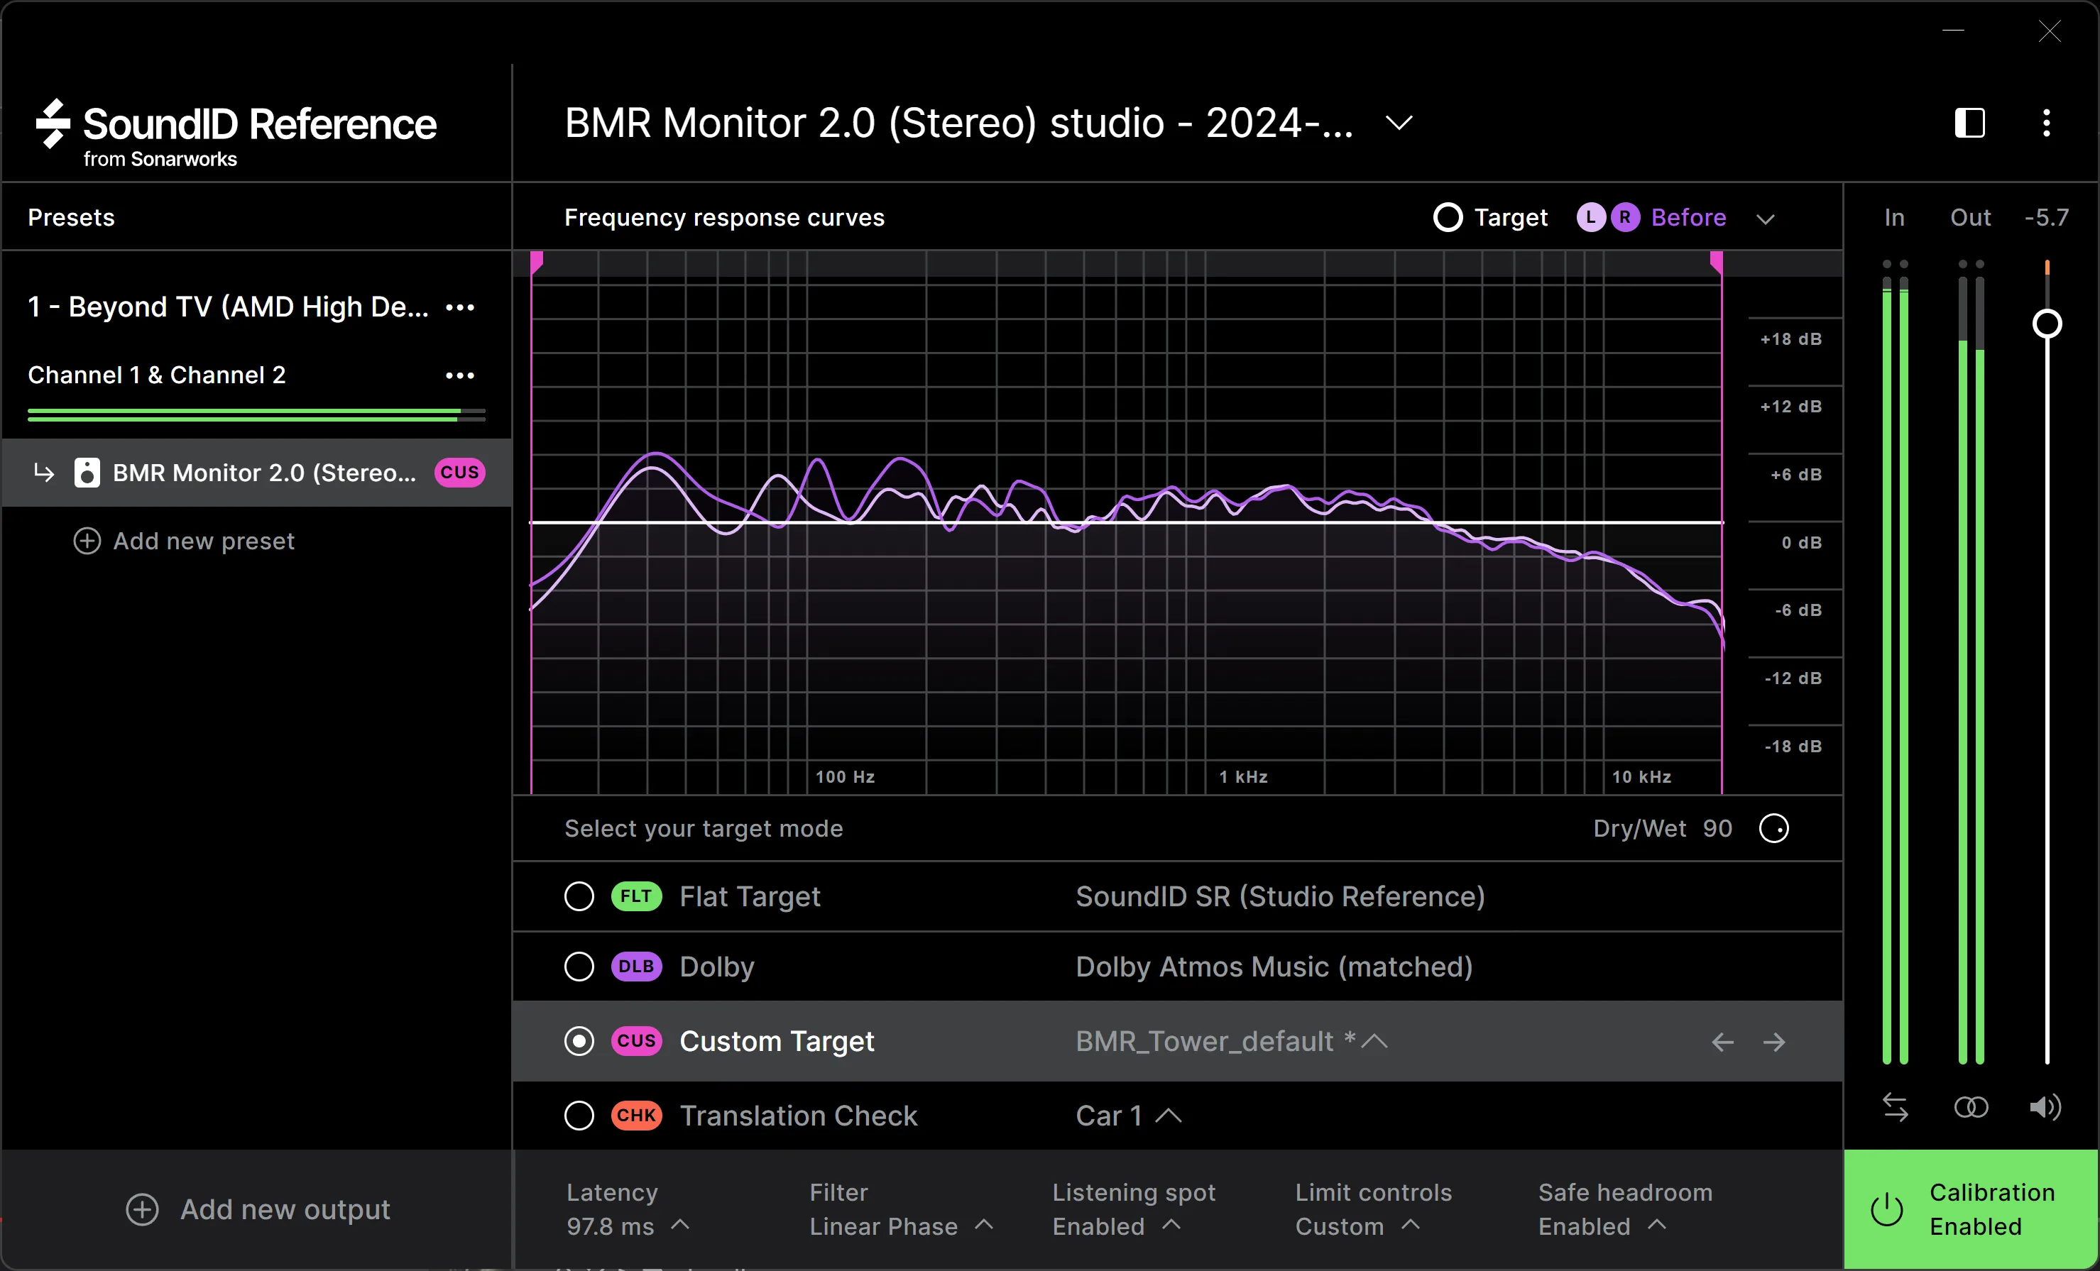The image size is (2100, 1271).
Task: Mute output with the speaker icon
Action: point(2045,1106)
